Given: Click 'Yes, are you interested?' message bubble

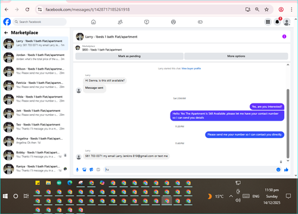Looking at the screenshot, I should pyautogui.click(x=267, y=106).
